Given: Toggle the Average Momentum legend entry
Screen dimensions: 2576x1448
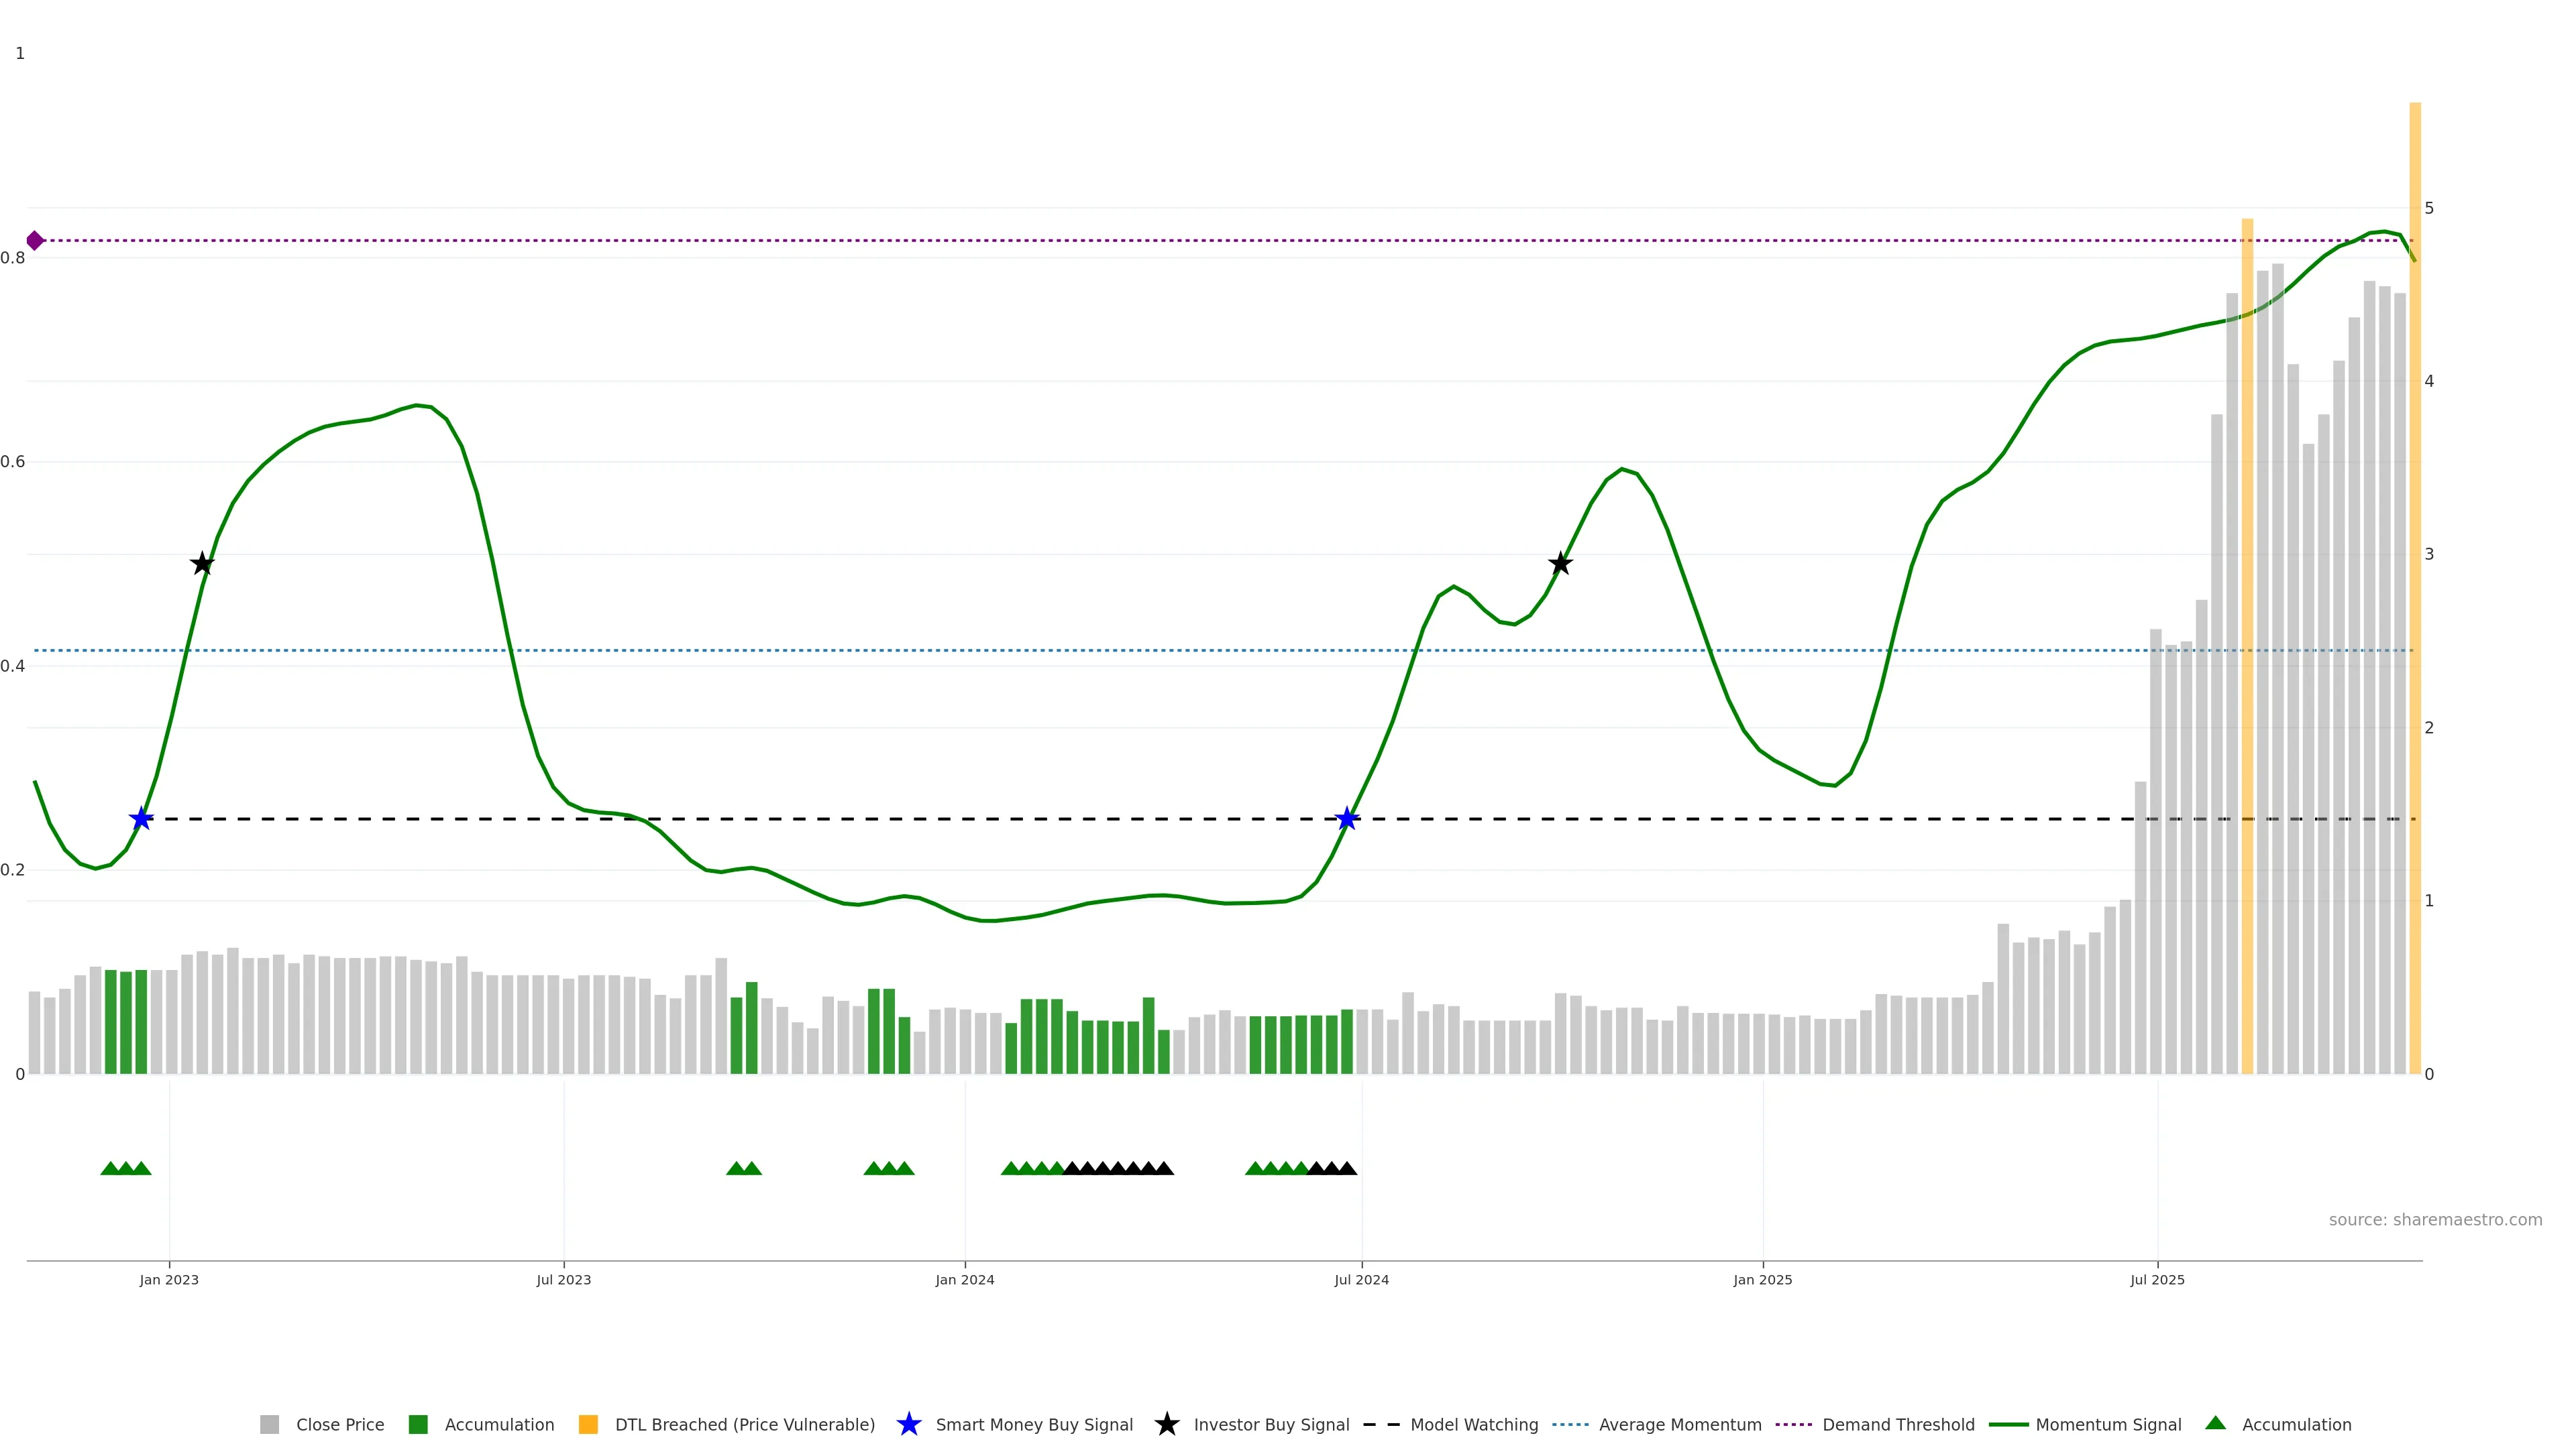Looking at the screenshot, I should click(1680, 1425).
